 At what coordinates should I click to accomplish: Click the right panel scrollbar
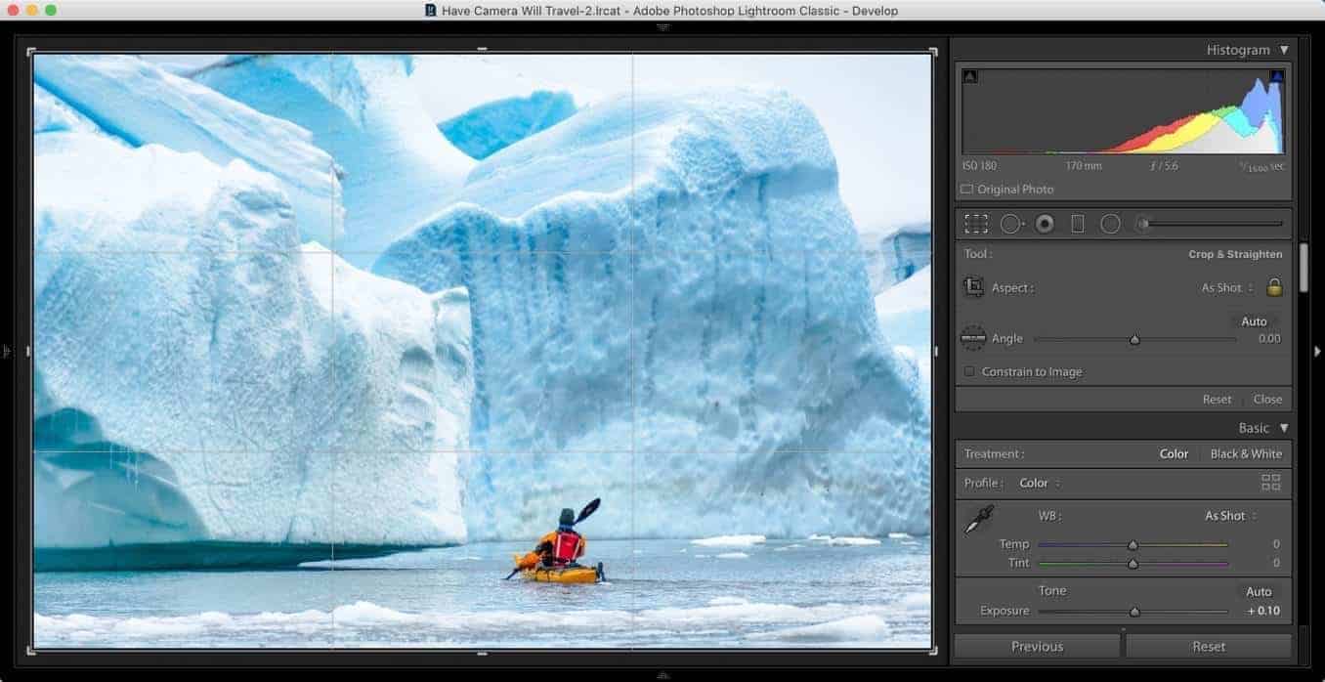pos(1304,269)
